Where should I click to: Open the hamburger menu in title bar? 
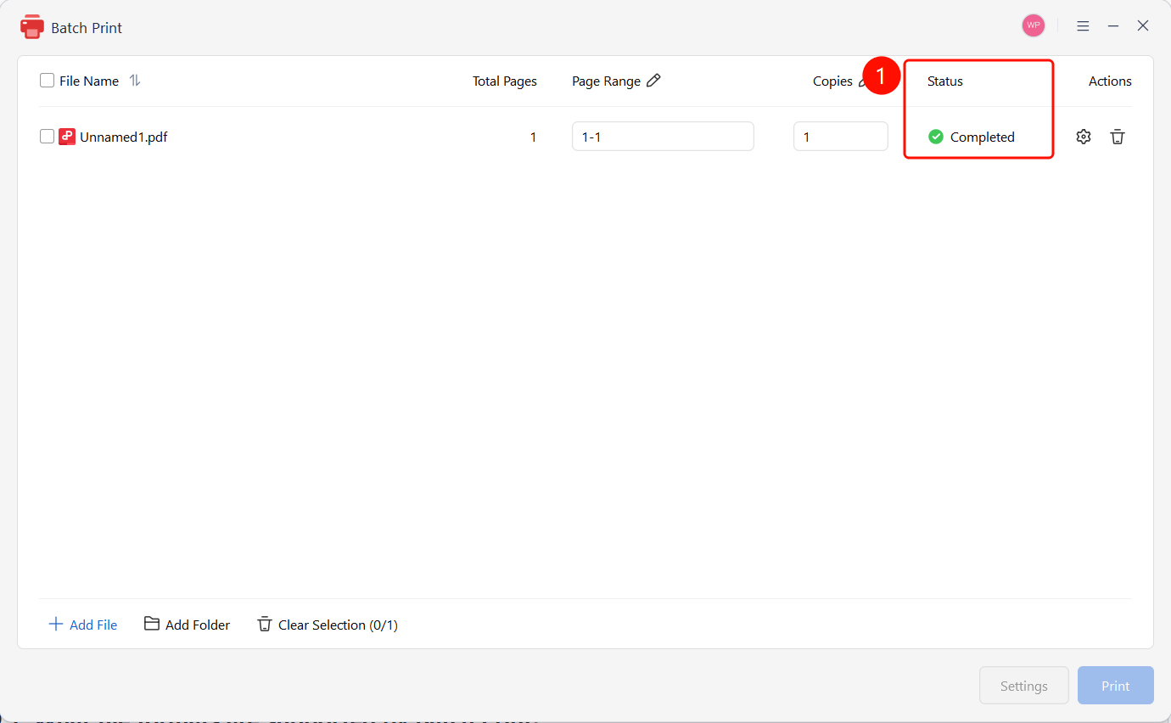(1083, 26)
